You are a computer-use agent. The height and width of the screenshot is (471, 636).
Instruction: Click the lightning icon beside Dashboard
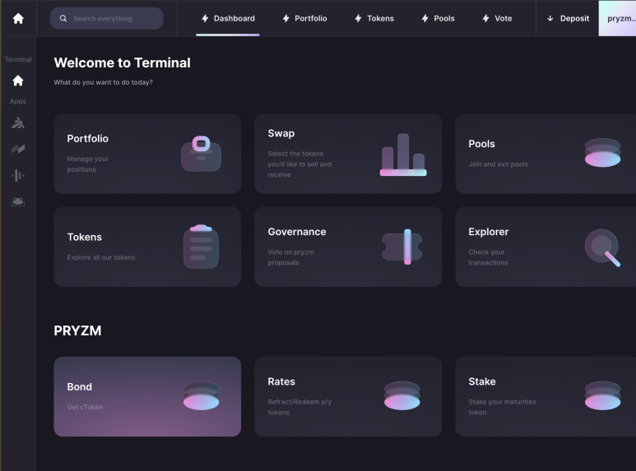coord(205,18)
